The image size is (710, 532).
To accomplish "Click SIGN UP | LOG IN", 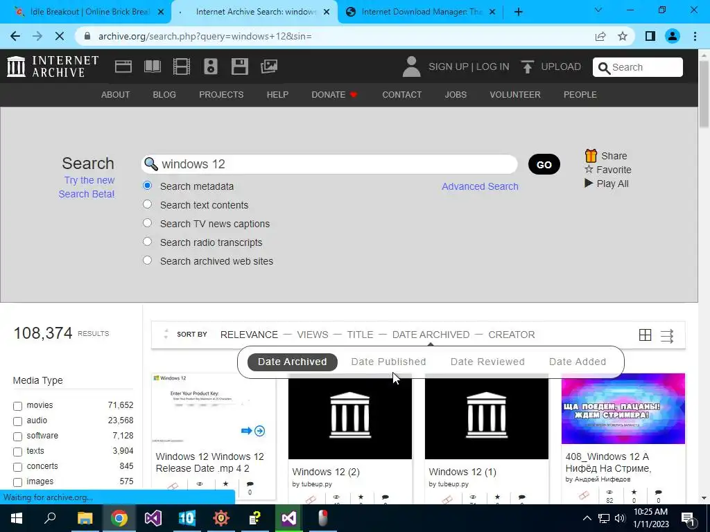I will click(x=469, y=66).
